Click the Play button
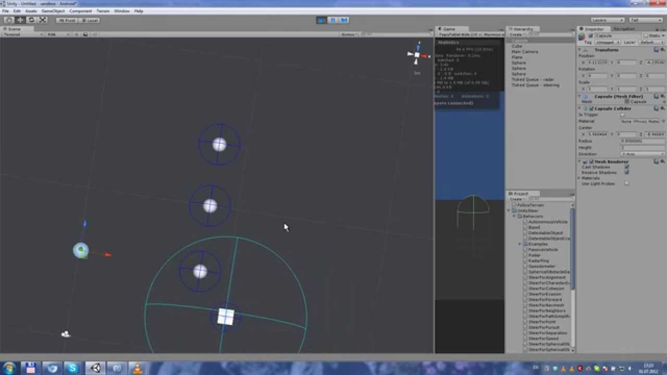Screen dimensions: 667x375 point(322,20)
